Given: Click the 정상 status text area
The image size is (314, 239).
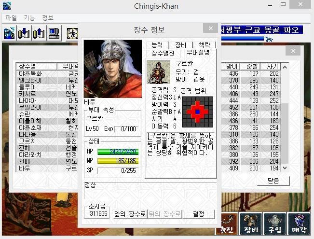Looking at the screenshot, I should coord(150,191).
